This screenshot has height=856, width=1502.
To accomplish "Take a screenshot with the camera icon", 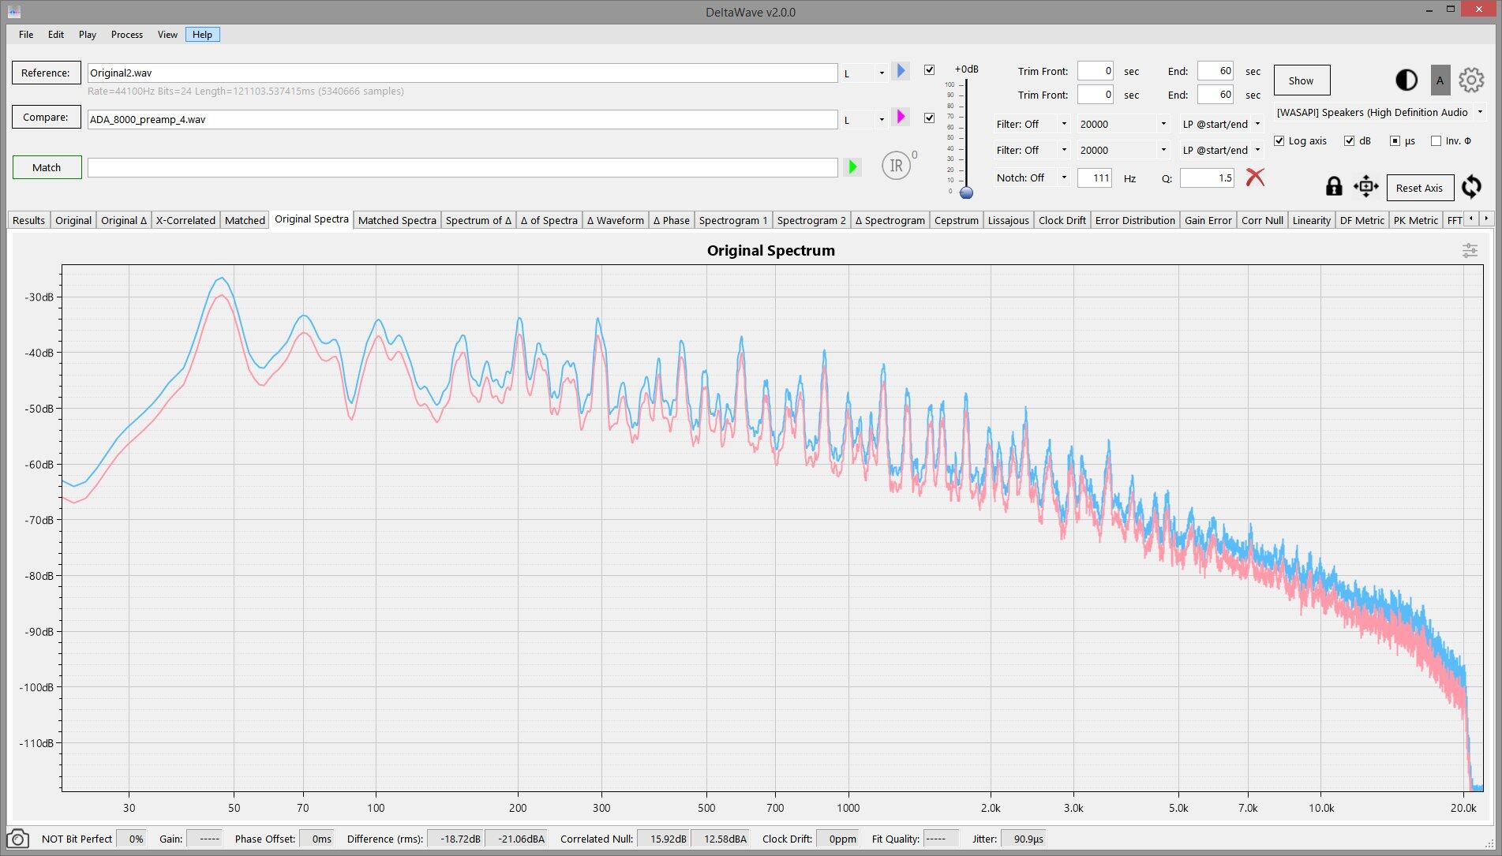I will click(x=18, y=839).
